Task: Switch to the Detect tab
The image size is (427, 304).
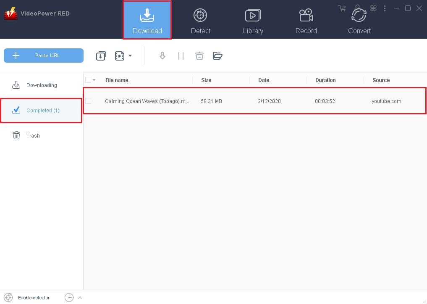Action: [x=200, y=20]
